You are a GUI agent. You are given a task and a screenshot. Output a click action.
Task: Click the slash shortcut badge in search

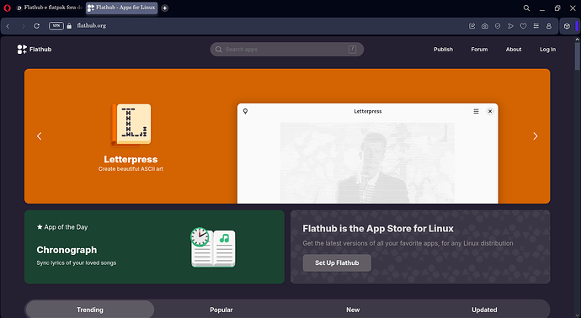(352, 50)
